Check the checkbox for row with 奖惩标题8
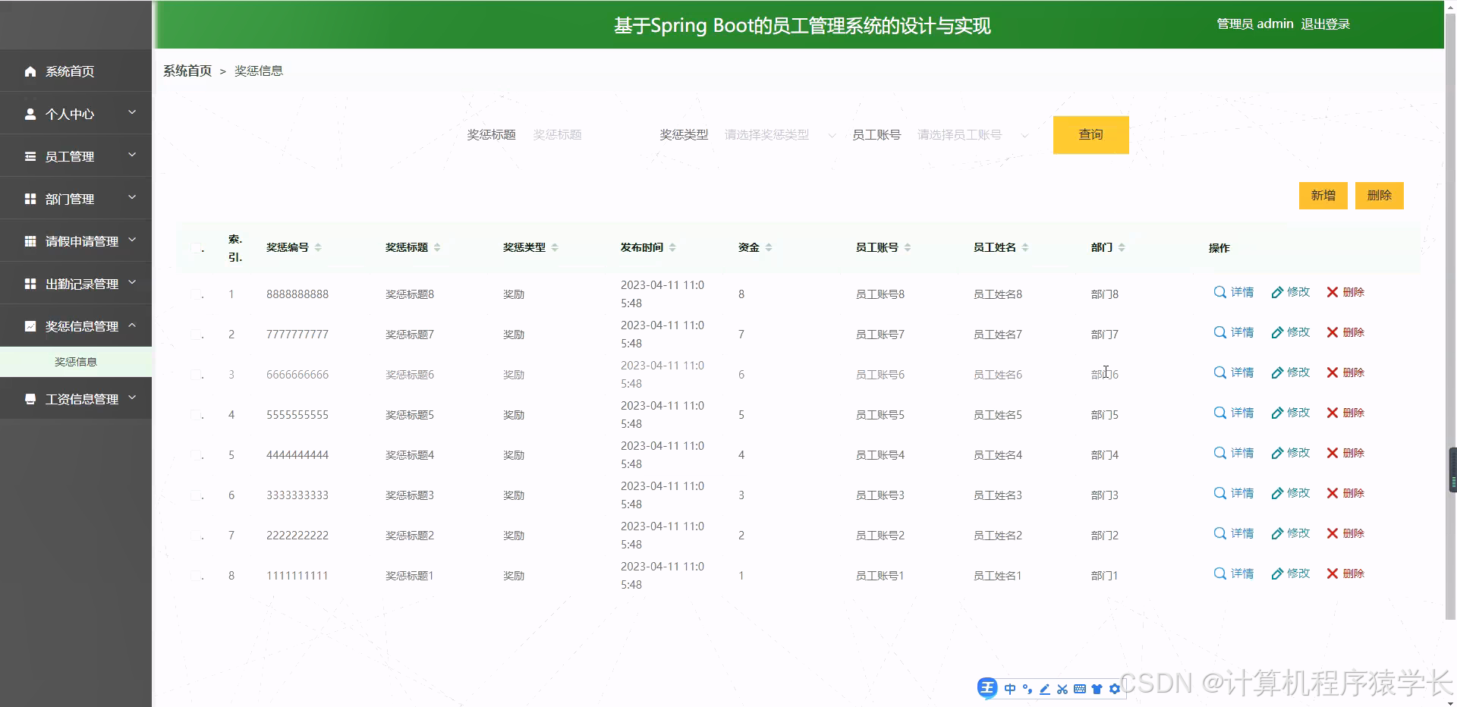The image size is (1457, 707). pyautogui.click(x=198, y=294)
